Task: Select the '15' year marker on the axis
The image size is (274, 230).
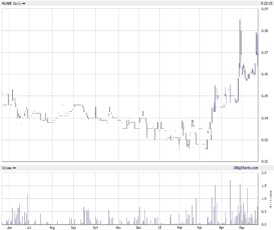Action: [159, 228]
